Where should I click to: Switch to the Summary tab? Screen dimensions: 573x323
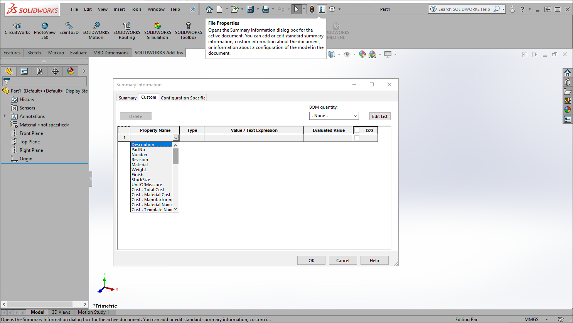tap(128, 98)
